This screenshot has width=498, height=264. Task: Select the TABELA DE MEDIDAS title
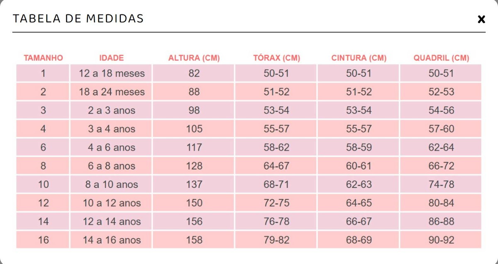[x=78, y=19]
